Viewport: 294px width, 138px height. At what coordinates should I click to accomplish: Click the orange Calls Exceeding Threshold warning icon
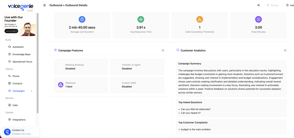(x=200, y=20)
